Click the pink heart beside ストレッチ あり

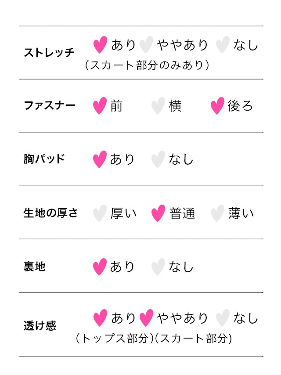pyautogui.click(x=100, y=45)
